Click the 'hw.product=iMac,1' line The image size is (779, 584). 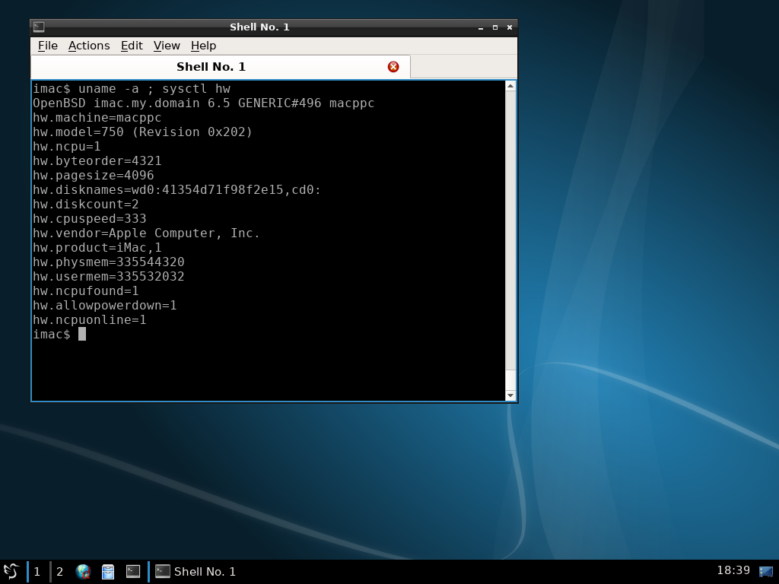pyautogui.click(x=97, y=247)
